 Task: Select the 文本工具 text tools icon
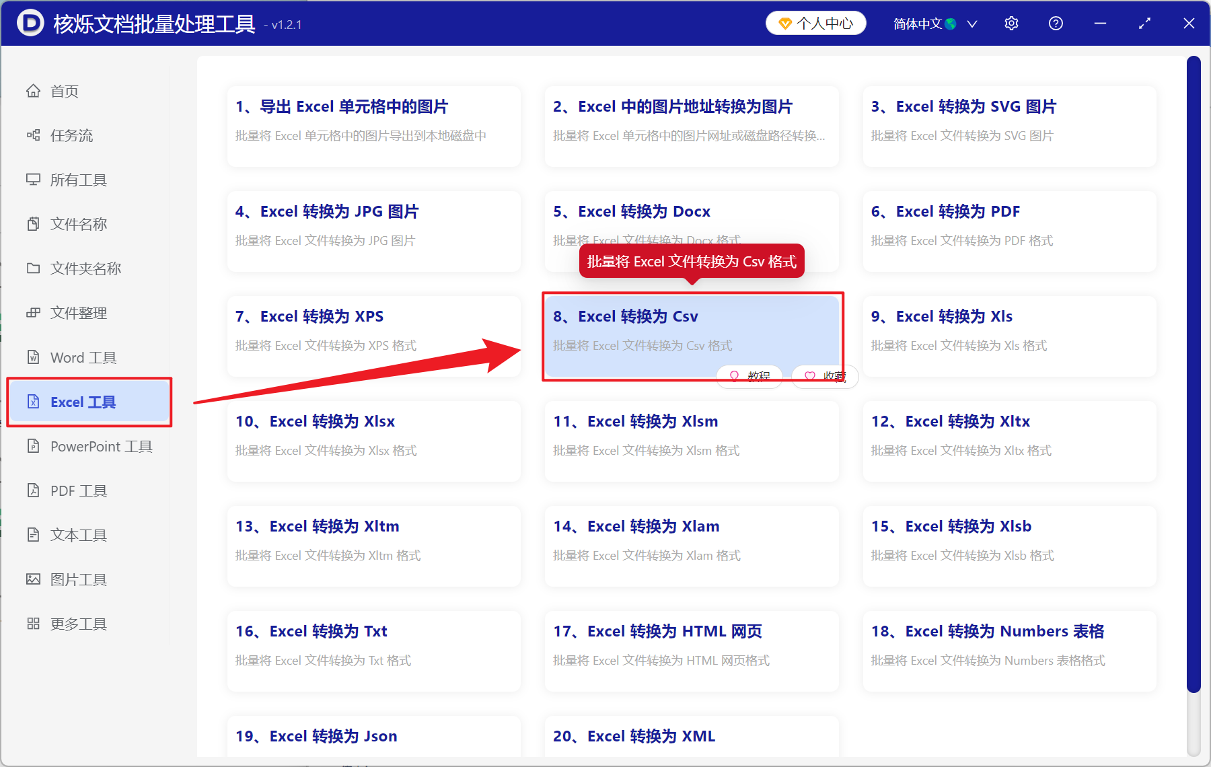[x=34, y=534]
